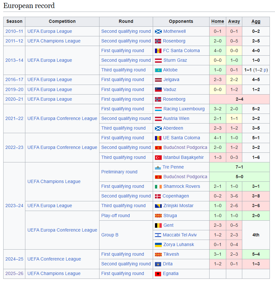
Task: Open the Preliminary round link
Action: pos(119,172)
